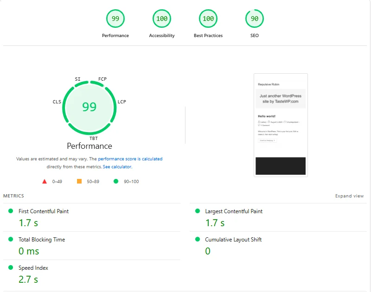Expand the Cumulative Layout Shift metric

point(233,240)
